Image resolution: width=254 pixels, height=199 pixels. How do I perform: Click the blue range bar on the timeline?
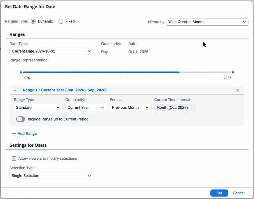[101, 72]
